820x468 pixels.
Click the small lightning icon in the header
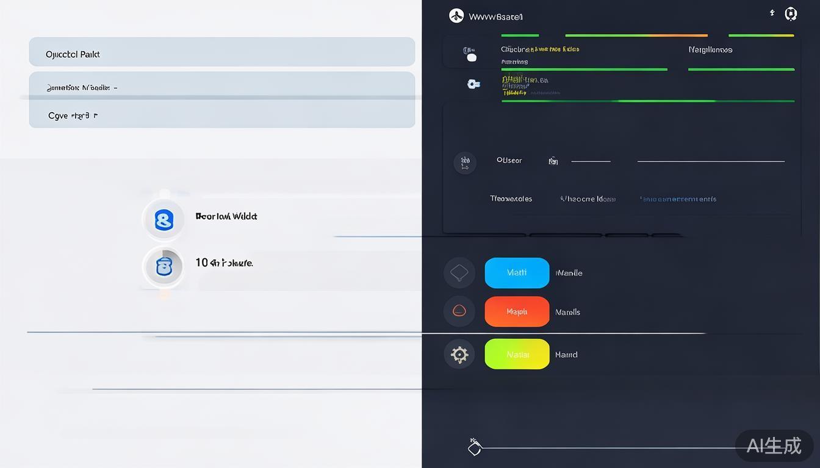[772, 13]
